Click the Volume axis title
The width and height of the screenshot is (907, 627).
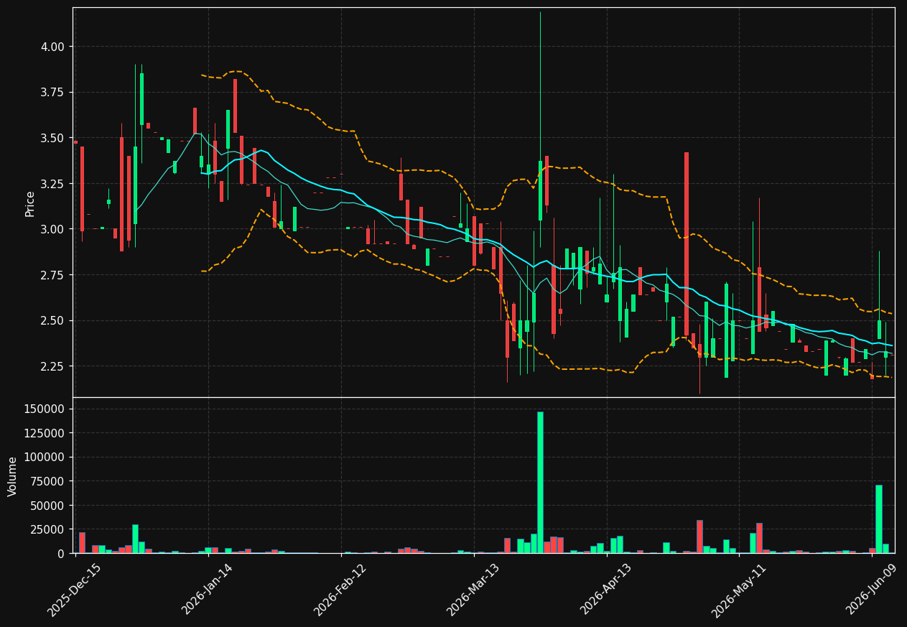tap(13, 476)
